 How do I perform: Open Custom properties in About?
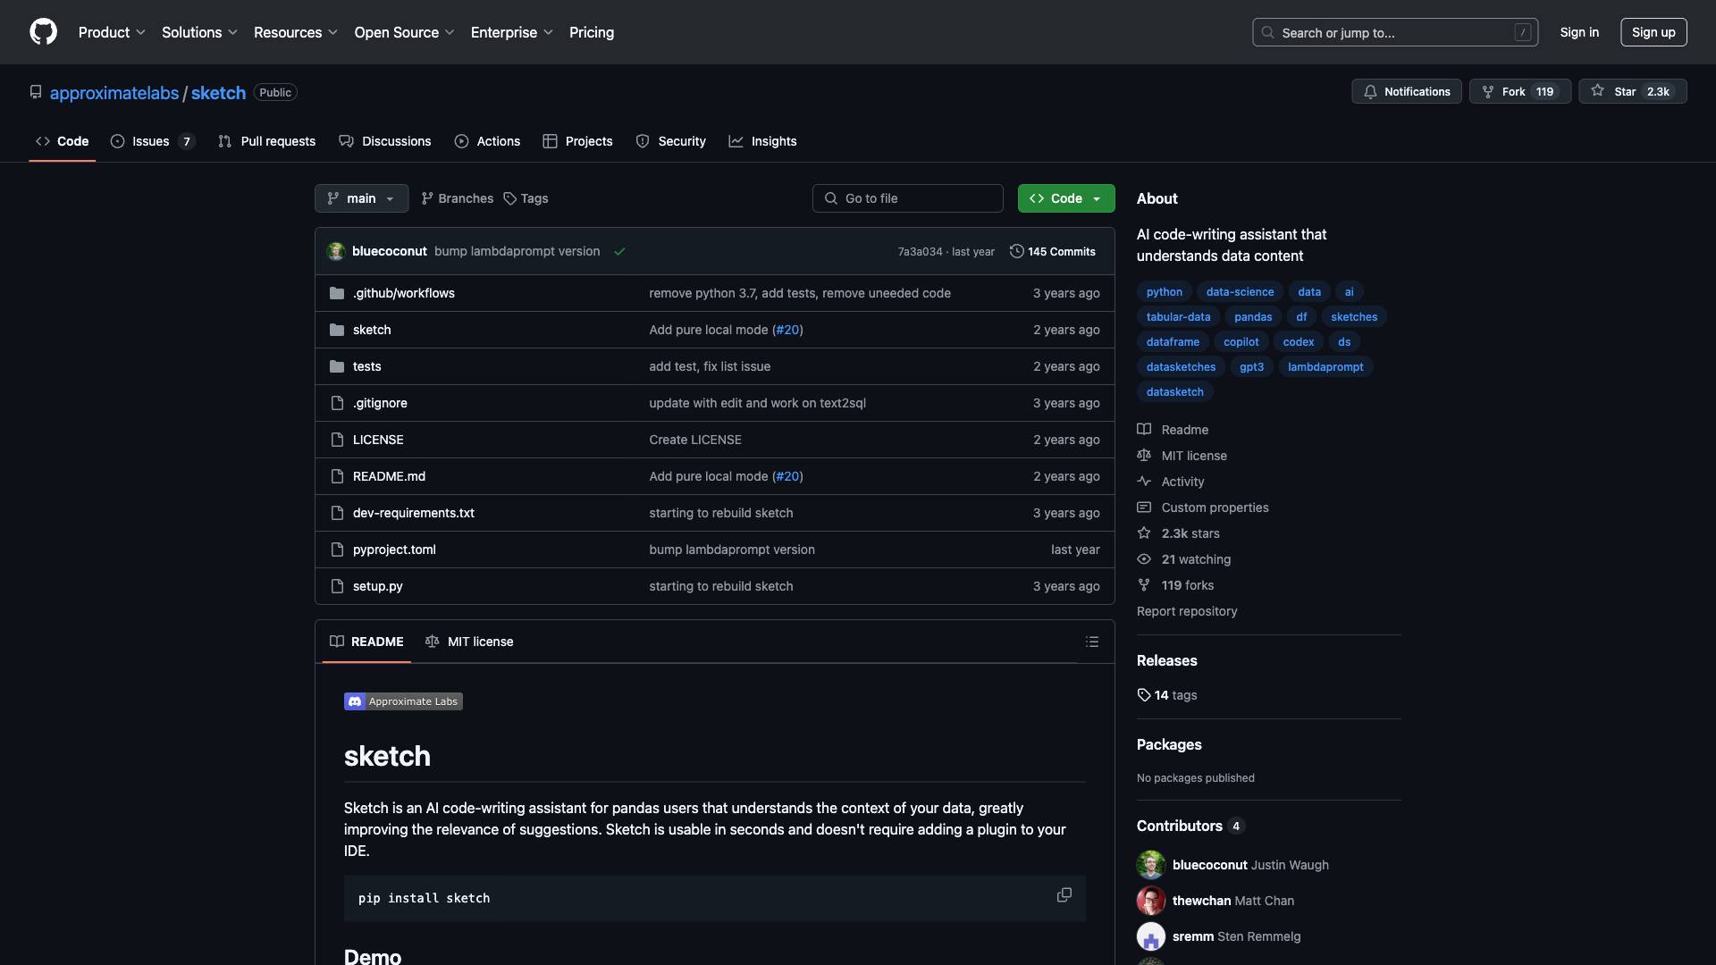(x=1203, y=508)
